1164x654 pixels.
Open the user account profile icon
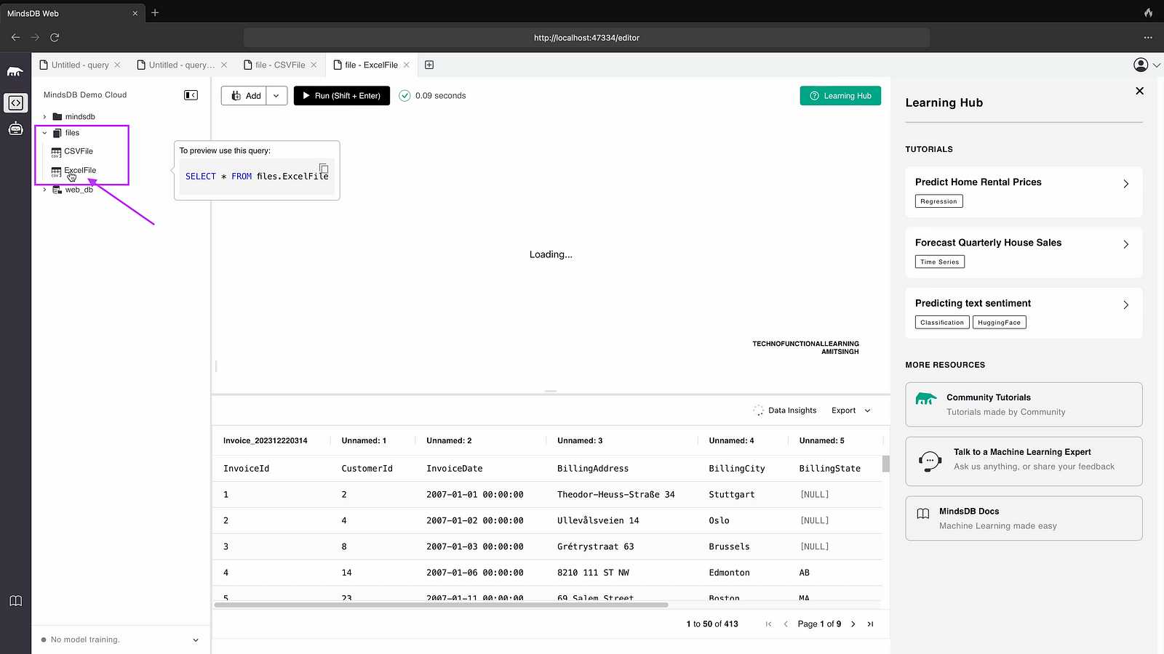pos(1141,65)
